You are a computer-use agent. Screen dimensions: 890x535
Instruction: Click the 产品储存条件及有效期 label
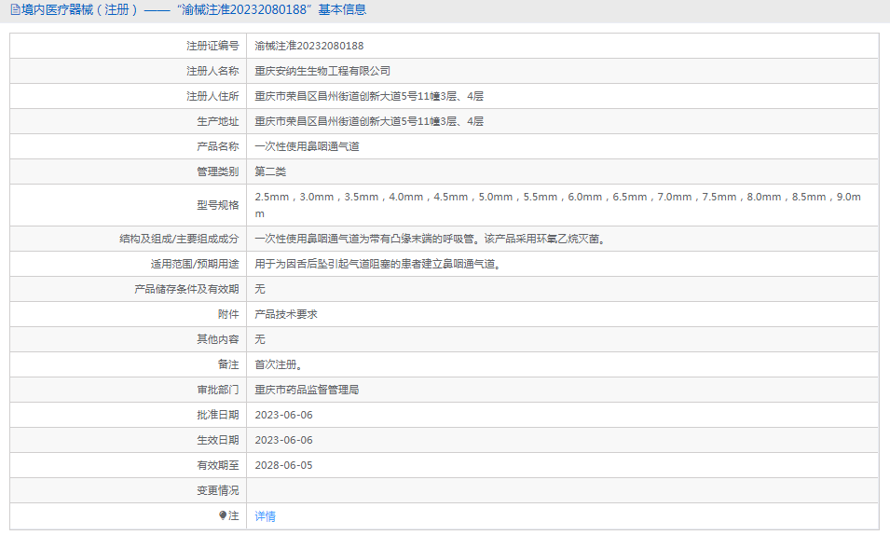(186, 289)
